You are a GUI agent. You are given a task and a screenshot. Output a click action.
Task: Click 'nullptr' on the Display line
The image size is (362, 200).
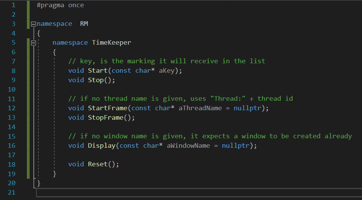pyautogui.click(x=236, y=146)
